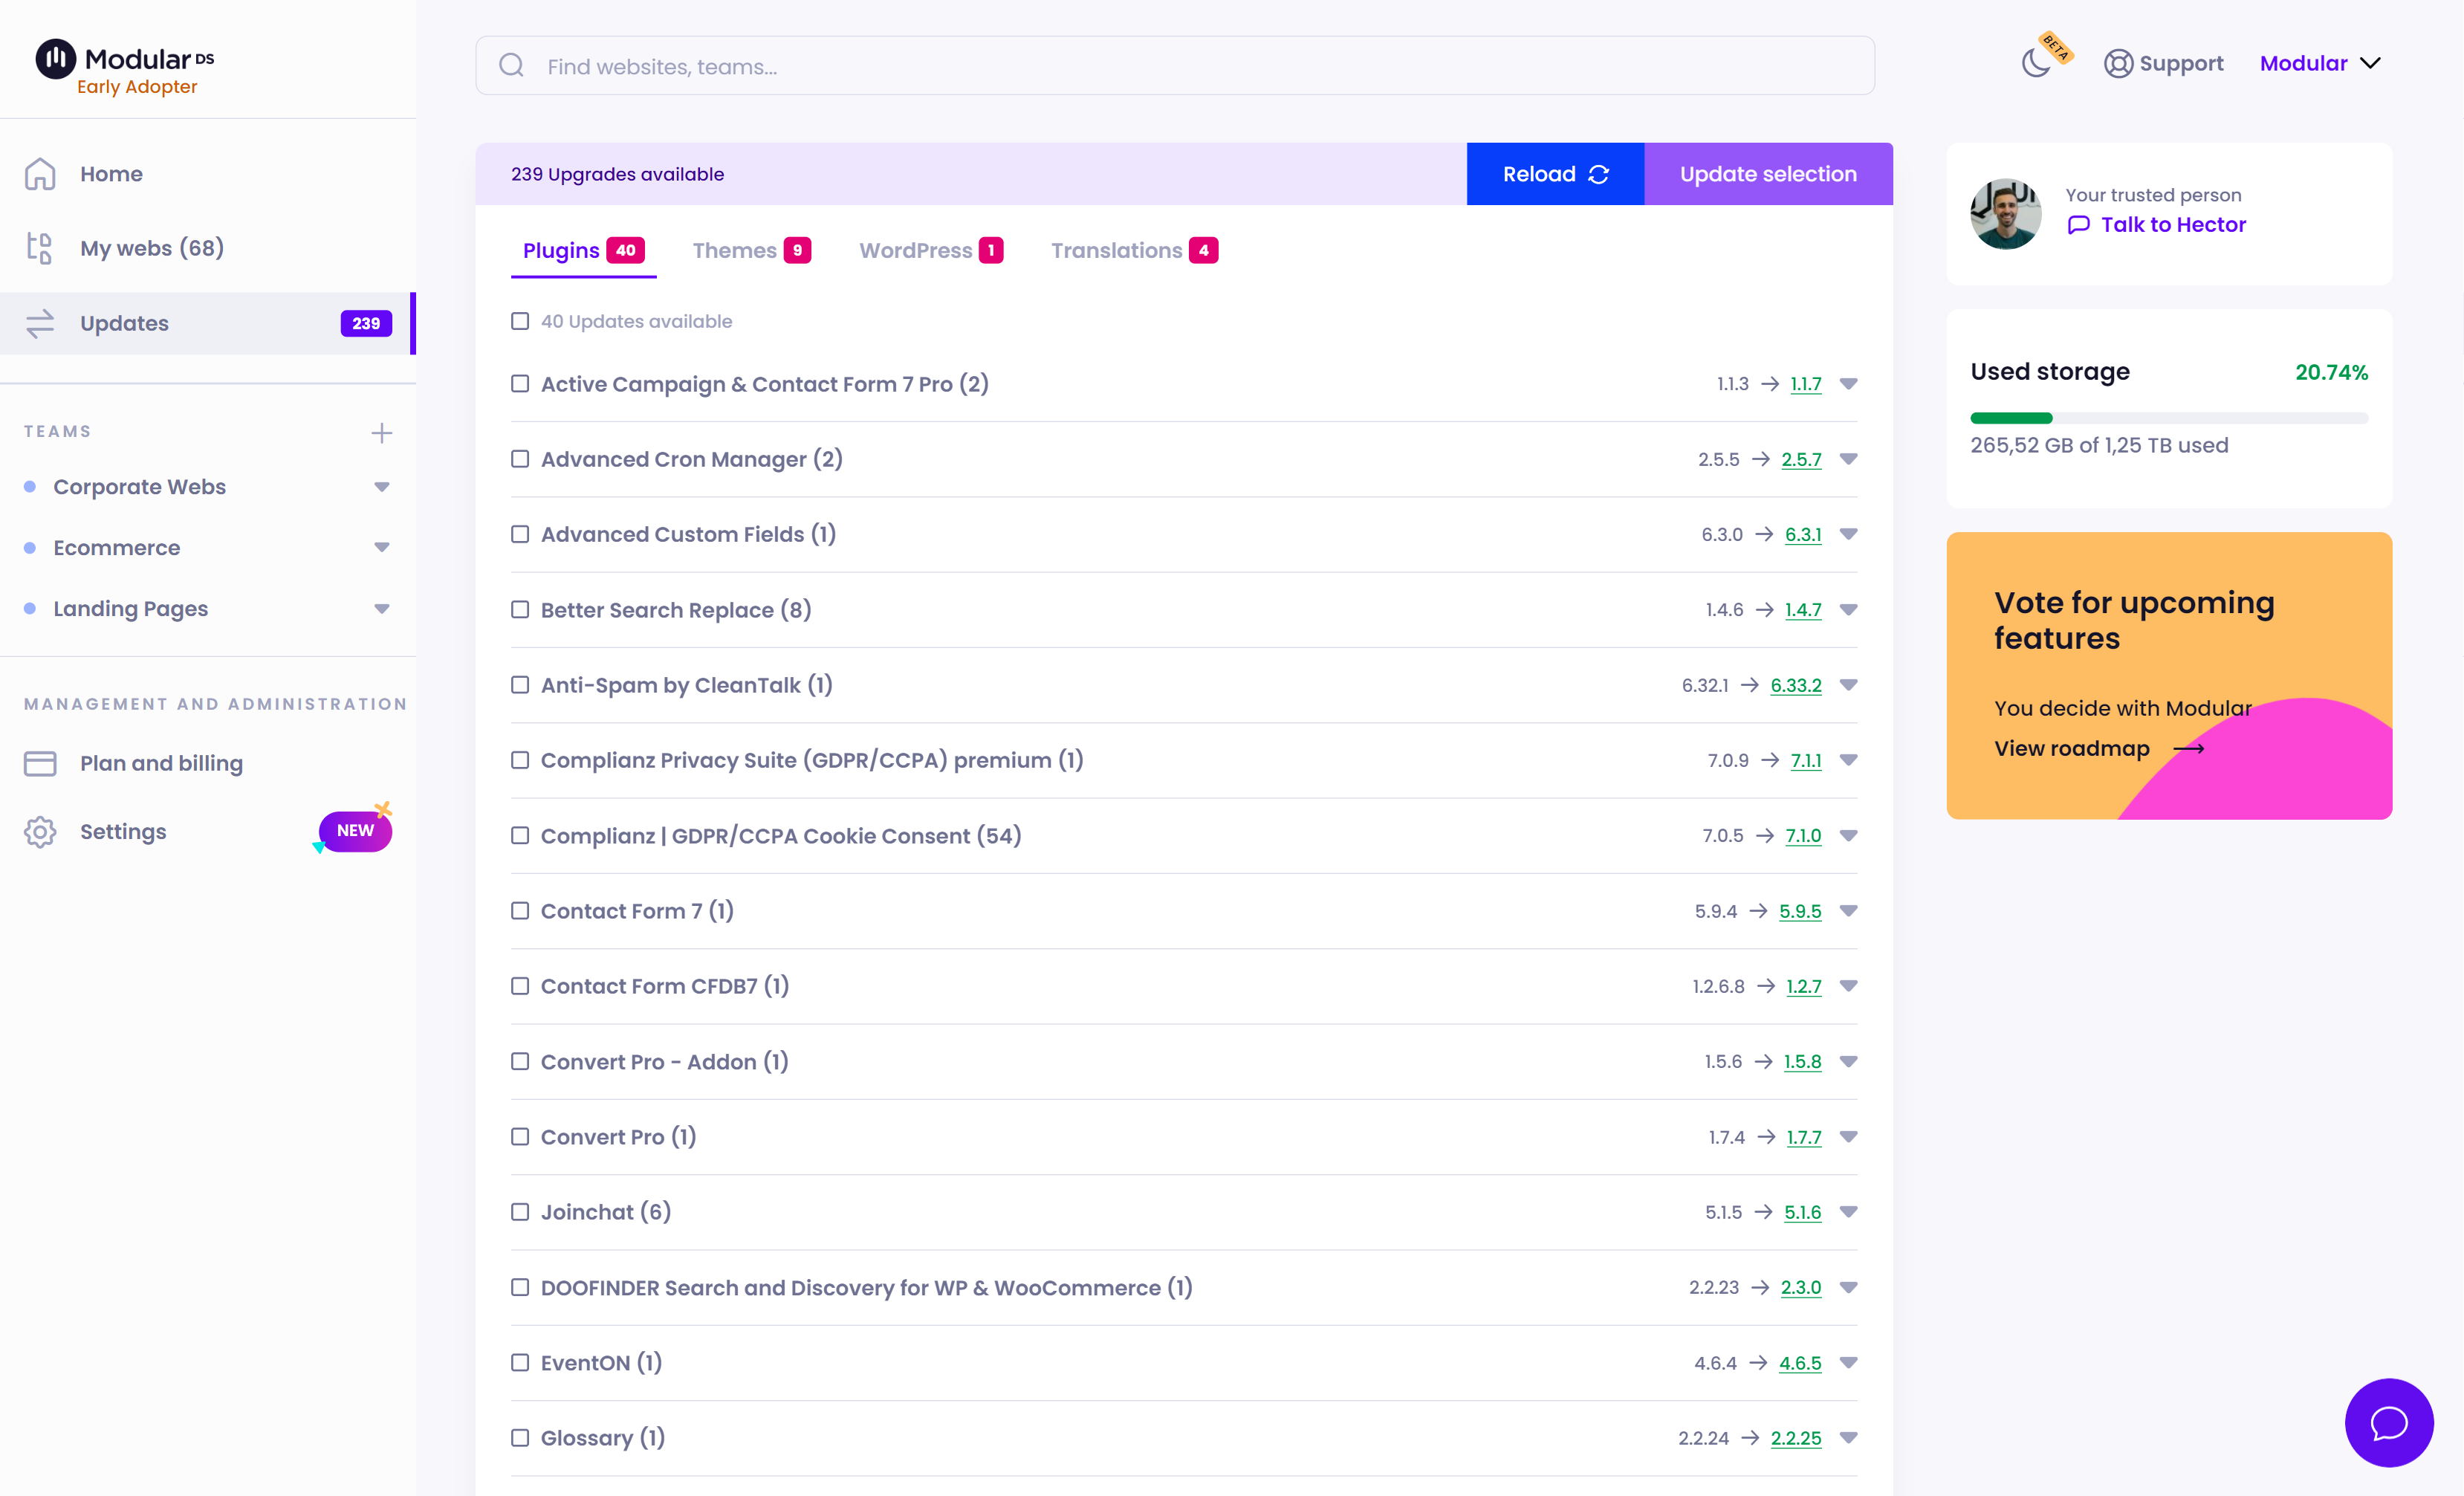Click the 239 badge on Updates
The width and height of the screenshot is (2464, 1496).
click(366, 323)
